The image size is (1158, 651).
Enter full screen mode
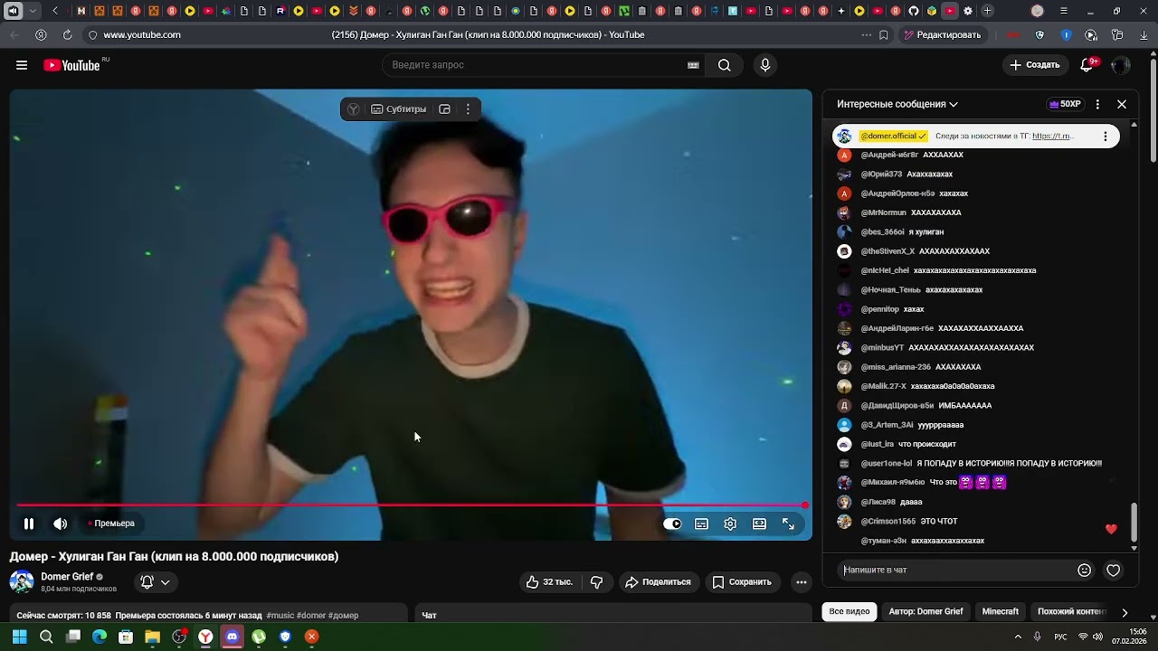click(788, 524)
